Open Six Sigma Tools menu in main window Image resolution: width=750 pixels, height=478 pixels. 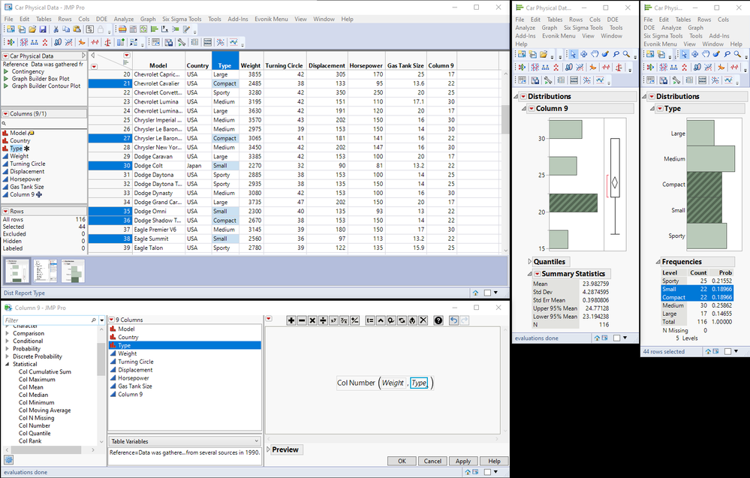(181, 19)
